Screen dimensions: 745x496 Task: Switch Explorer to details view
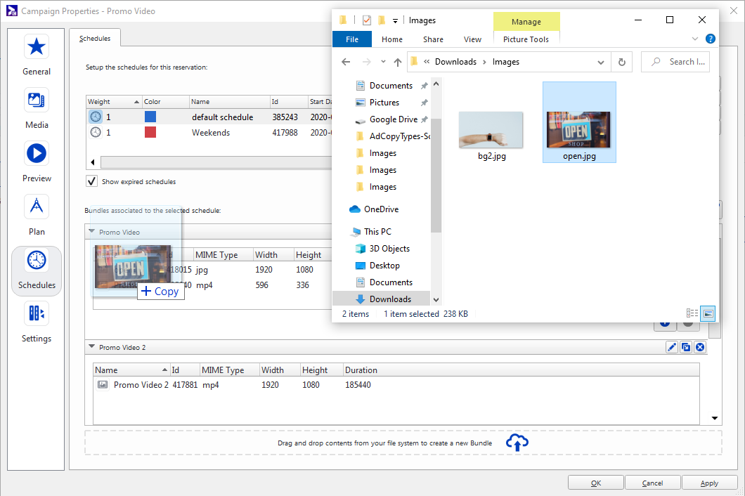click(692, 314)
